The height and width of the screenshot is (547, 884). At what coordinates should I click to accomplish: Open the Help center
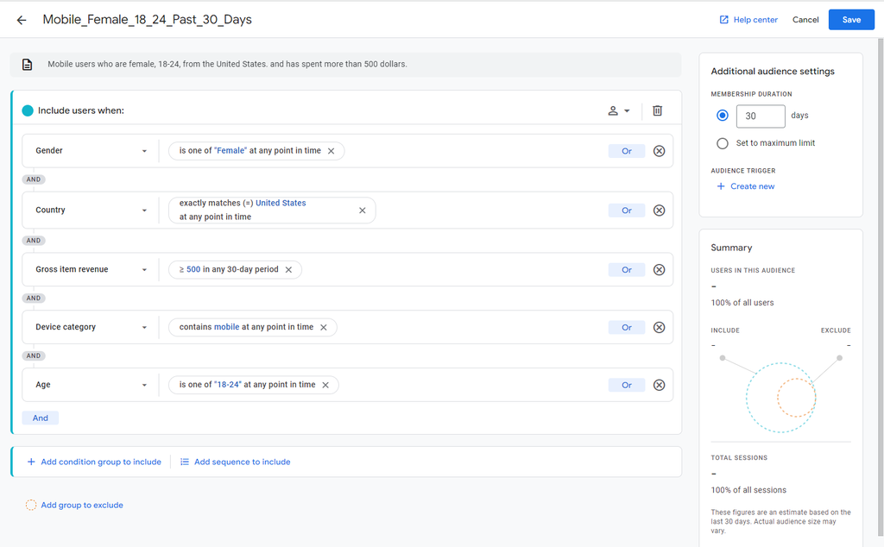pyautogui.click(x=748, y=19)
